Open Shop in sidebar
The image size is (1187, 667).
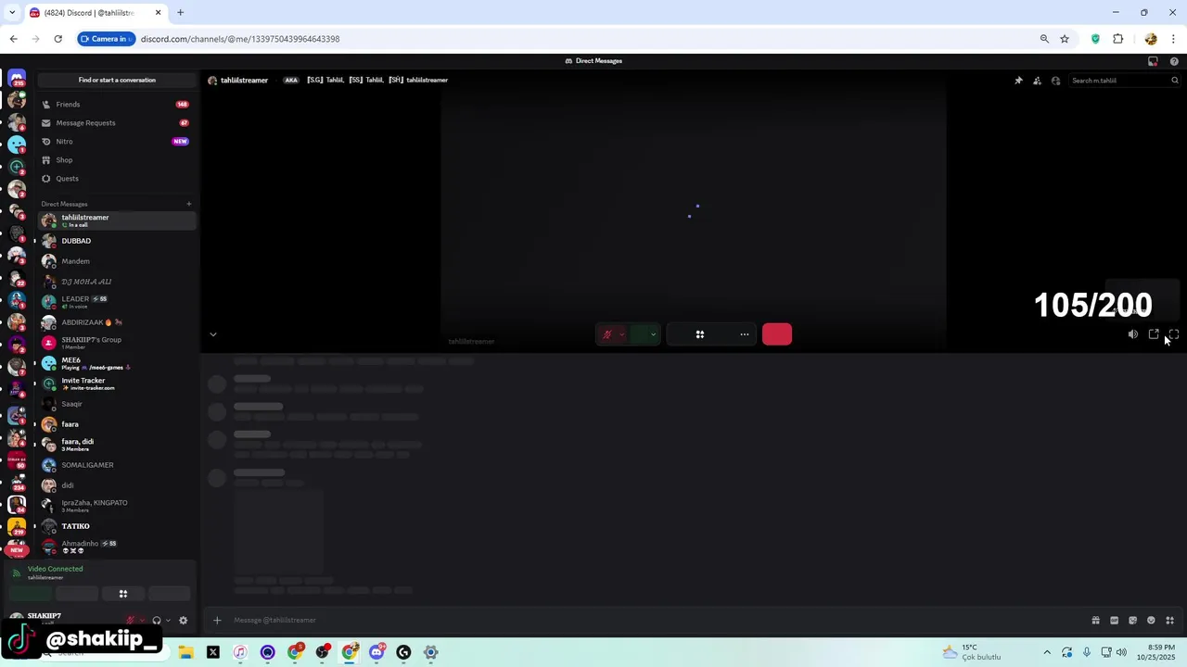[x=117, y=160]
